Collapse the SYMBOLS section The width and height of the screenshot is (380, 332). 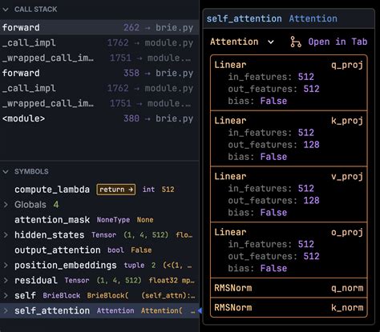pyautogui.click(x=6, y=171)
